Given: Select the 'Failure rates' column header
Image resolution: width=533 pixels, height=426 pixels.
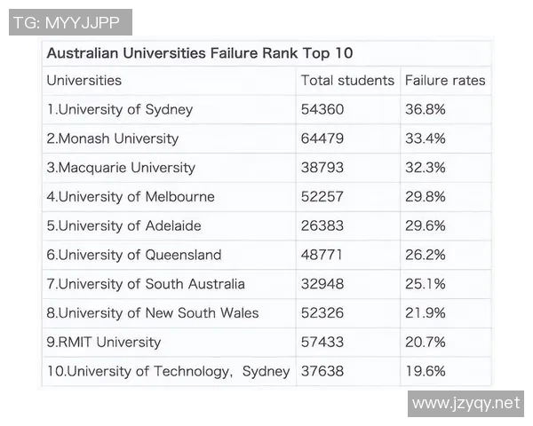Looking at the screenshot, I should click(445, 81).
